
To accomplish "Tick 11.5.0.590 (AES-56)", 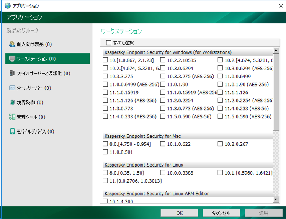I will pos(163,116).
